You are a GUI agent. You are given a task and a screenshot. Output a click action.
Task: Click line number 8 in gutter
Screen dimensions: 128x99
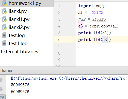59,53
